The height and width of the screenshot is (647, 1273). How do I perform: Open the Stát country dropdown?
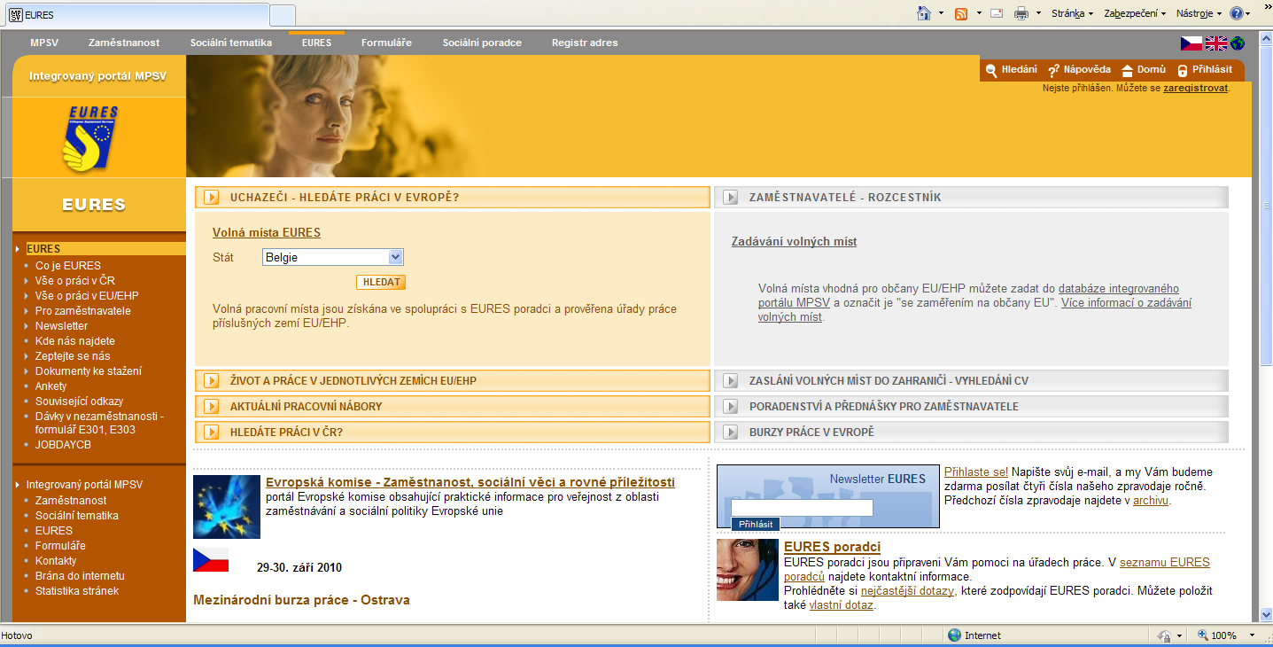333,257
